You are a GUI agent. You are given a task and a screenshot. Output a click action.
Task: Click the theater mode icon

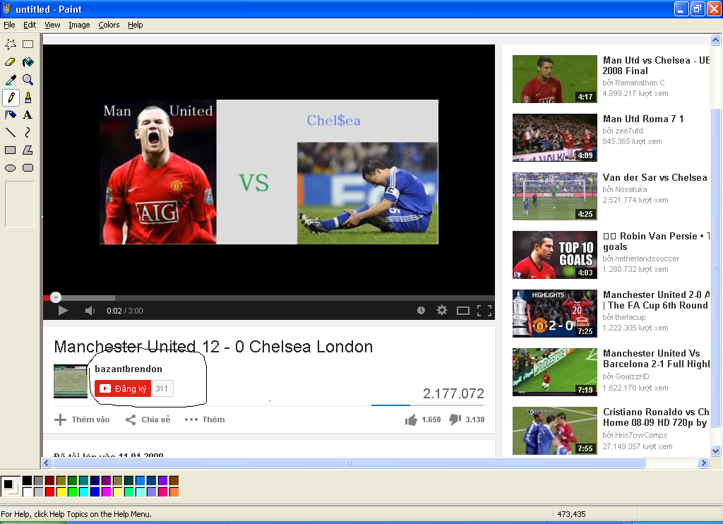click(463, 311)
